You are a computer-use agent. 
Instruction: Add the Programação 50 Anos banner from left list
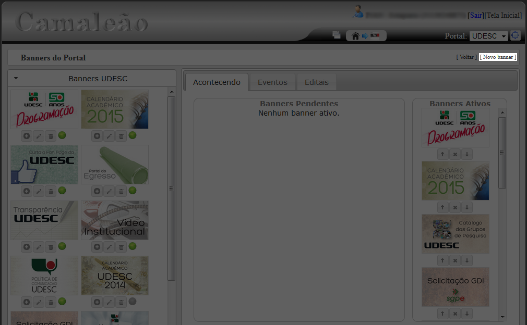click(x=27, y=136)
